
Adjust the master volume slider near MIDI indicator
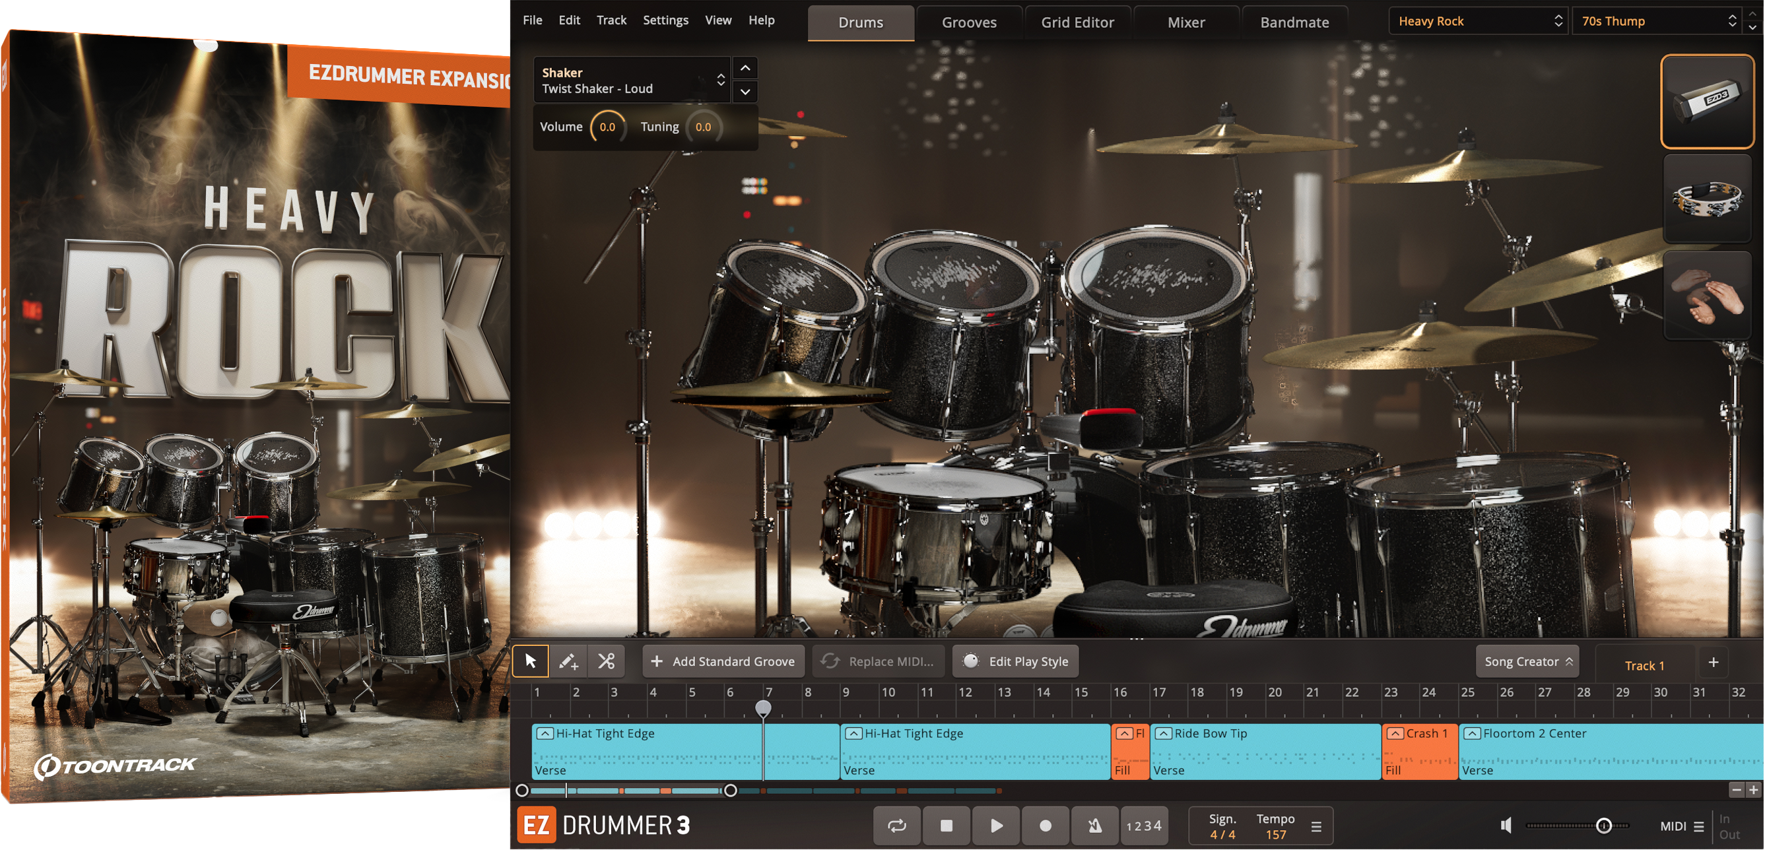(x=1603, y=826)
